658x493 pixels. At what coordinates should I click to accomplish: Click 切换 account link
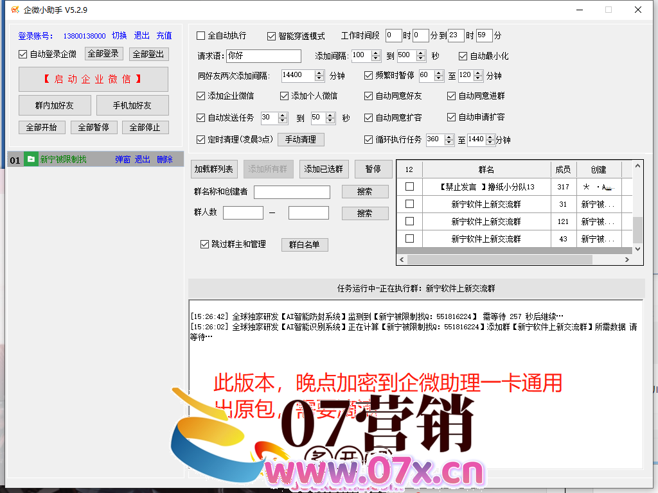pyautogui.click(x=119, y=36)
